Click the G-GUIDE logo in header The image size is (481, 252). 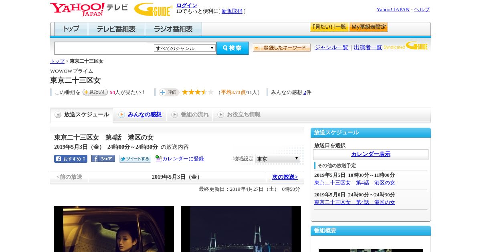(x=154, y=10)
